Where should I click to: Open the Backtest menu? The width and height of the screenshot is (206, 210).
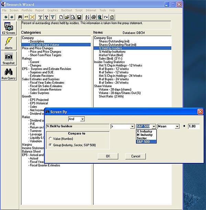[x=67, y=10]
